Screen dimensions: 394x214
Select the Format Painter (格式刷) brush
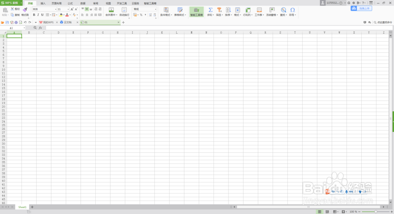25,10
